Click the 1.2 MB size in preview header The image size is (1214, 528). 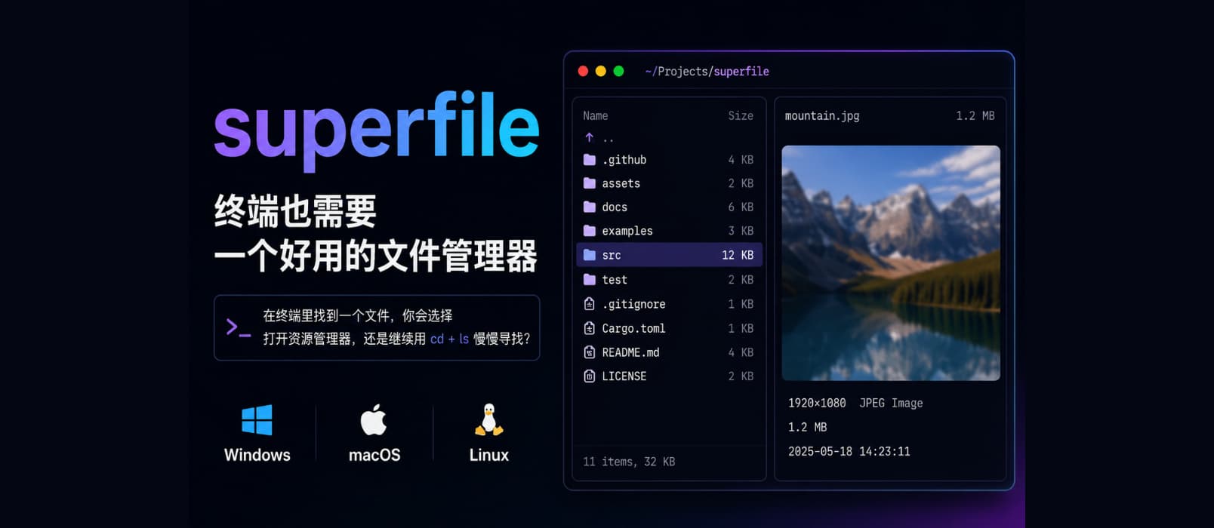click(975, 115)
